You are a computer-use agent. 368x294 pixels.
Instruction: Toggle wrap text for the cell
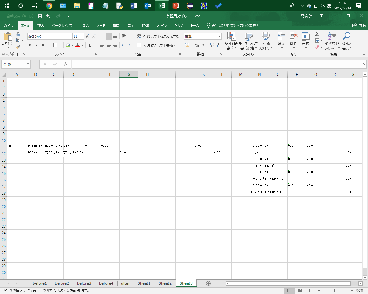[x=158, y=36]
